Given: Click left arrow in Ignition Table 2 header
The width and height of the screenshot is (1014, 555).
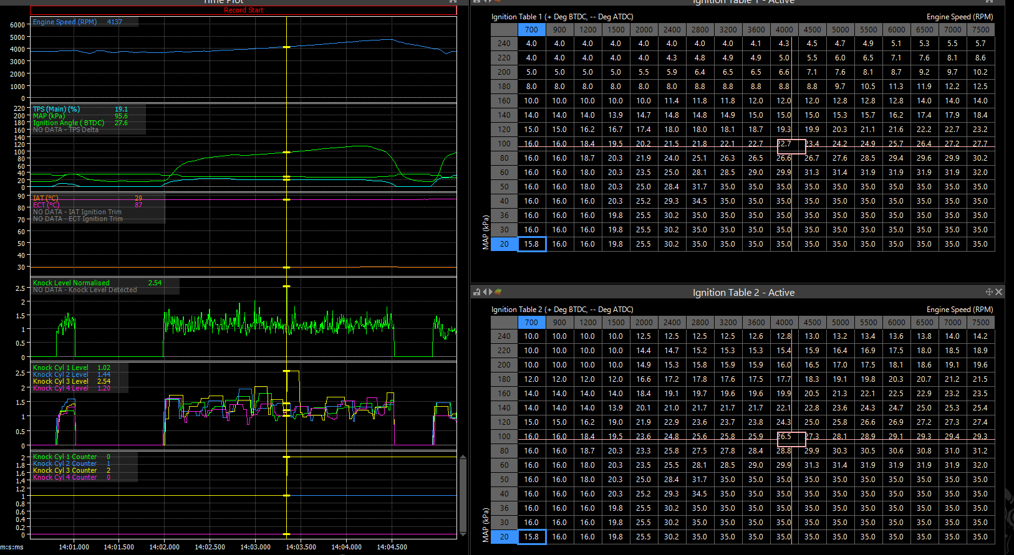Looking at the screenshot, I should 485,292.
